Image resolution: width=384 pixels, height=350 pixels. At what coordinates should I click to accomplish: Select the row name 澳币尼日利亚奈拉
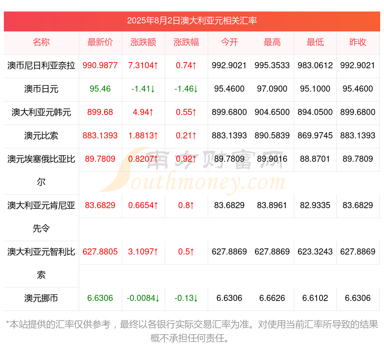point(41,66)
